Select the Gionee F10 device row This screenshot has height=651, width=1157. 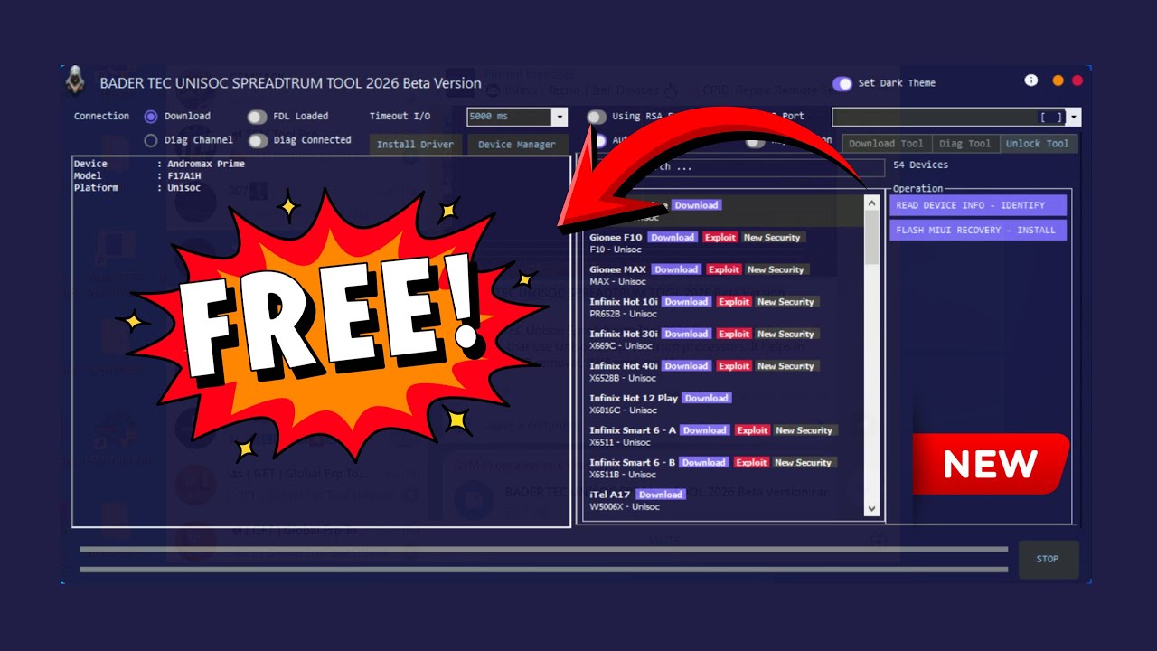(724, 243)
